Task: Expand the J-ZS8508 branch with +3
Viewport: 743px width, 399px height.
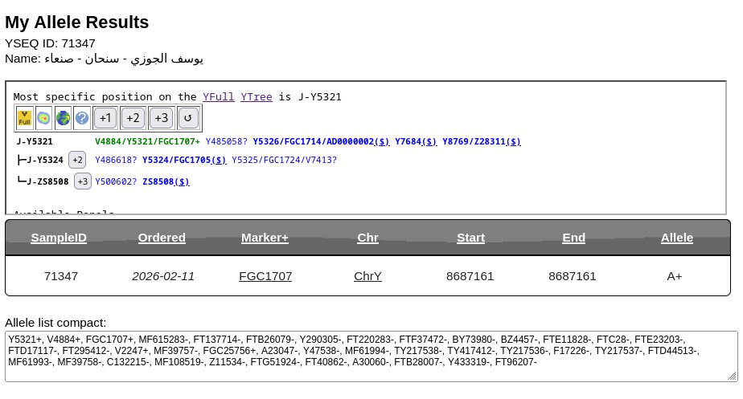Action: (83, 181)
